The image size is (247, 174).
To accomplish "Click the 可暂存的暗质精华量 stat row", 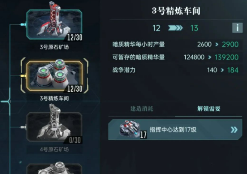I will click(x=175, y=57).
